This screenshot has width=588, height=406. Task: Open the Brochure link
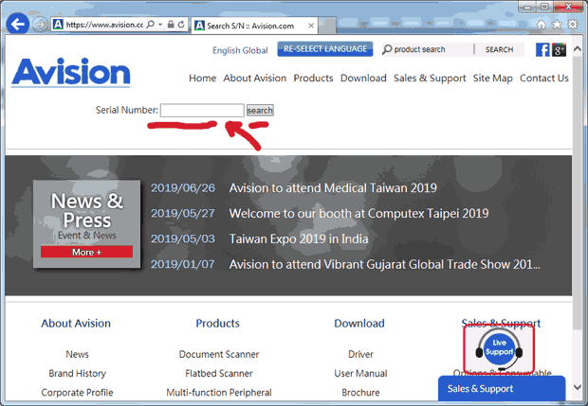(360, 393)
